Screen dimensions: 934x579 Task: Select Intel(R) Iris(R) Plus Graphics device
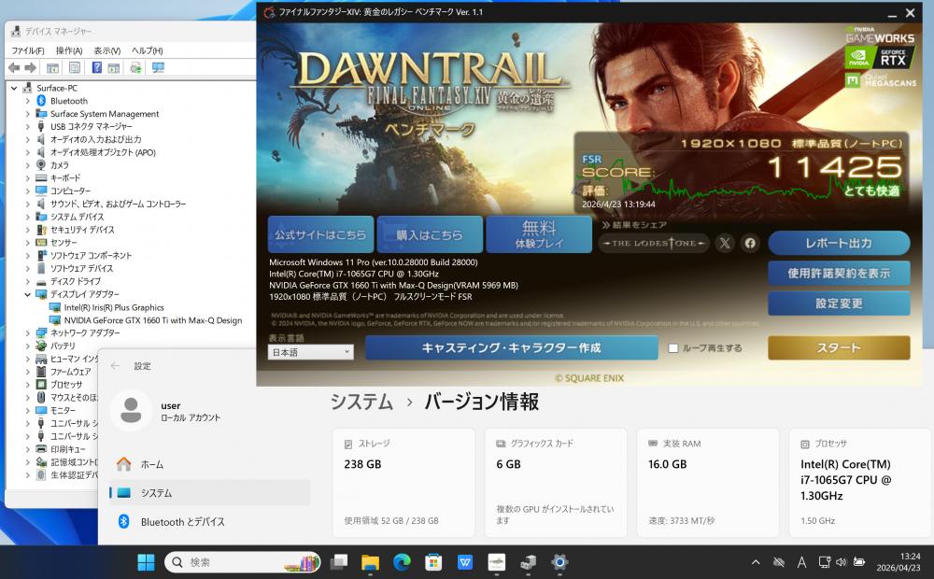(x=114, y=307)
